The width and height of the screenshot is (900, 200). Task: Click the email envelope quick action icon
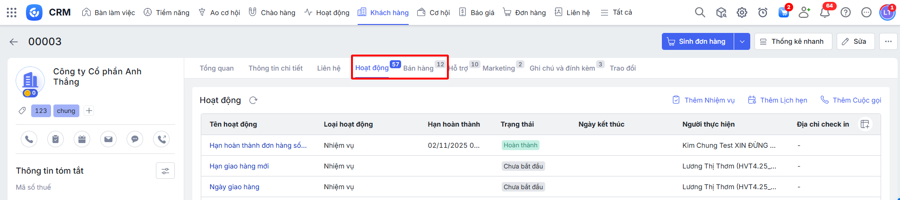click(x=108, y=139)
